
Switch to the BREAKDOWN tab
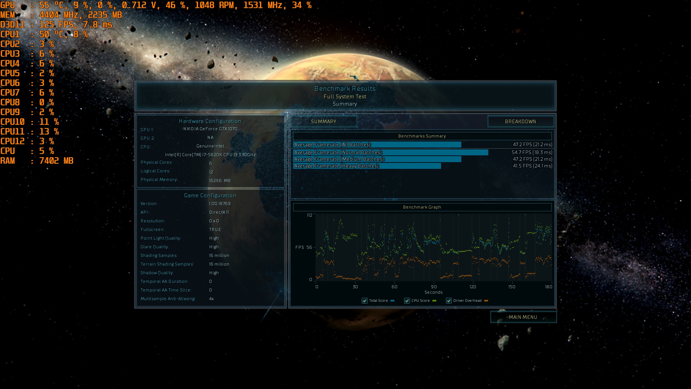pyautogui.click(x=520, y=122)
